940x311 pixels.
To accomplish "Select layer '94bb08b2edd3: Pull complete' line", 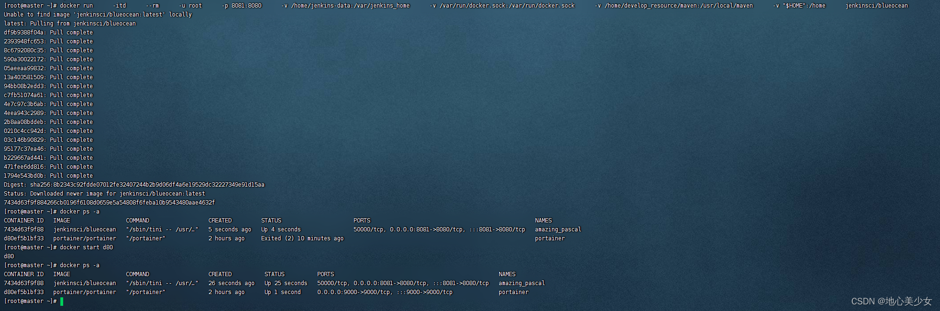I will point(49,86).
